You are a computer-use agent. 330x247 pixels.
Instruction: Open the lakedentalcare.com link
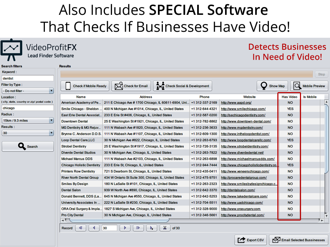pyautogui.click(x=244, y=196)
